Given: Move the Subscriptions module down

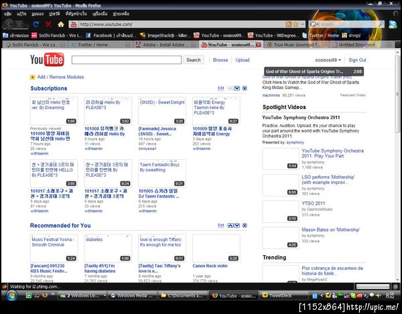Looking at the screenshot, I should [237, 88].
